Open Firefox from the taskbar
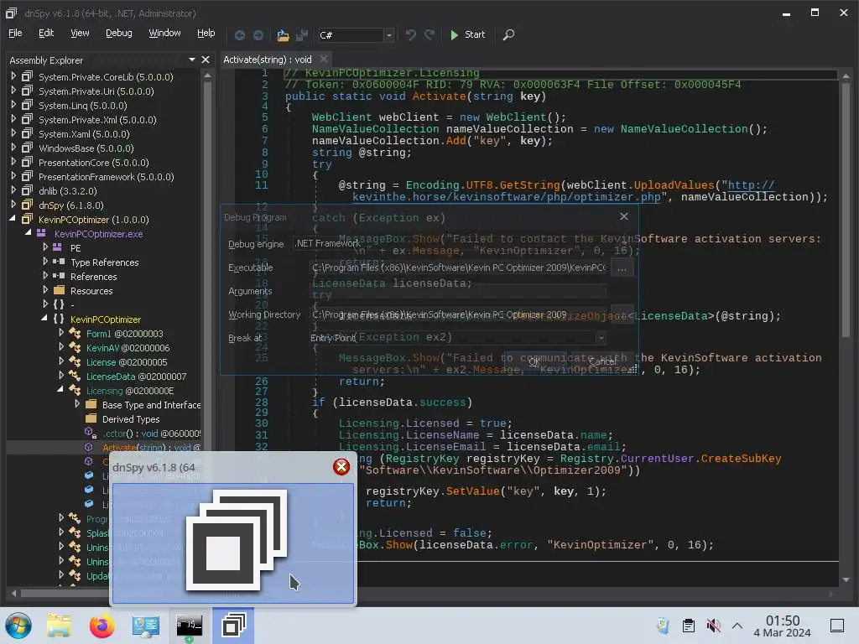The width and height of the screenshot is (859, 644). [x=102, y=626]
